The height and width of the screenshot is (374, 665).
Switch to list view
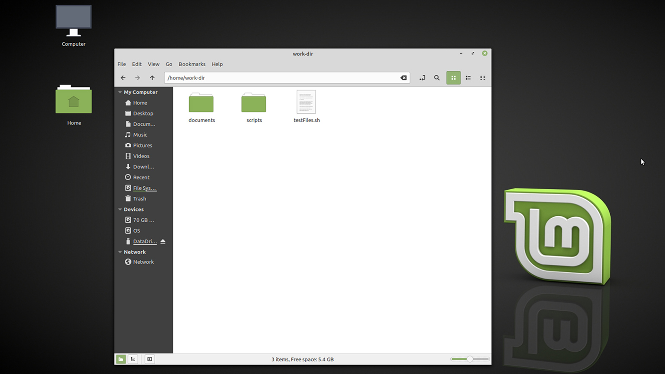tap(468, 78)
